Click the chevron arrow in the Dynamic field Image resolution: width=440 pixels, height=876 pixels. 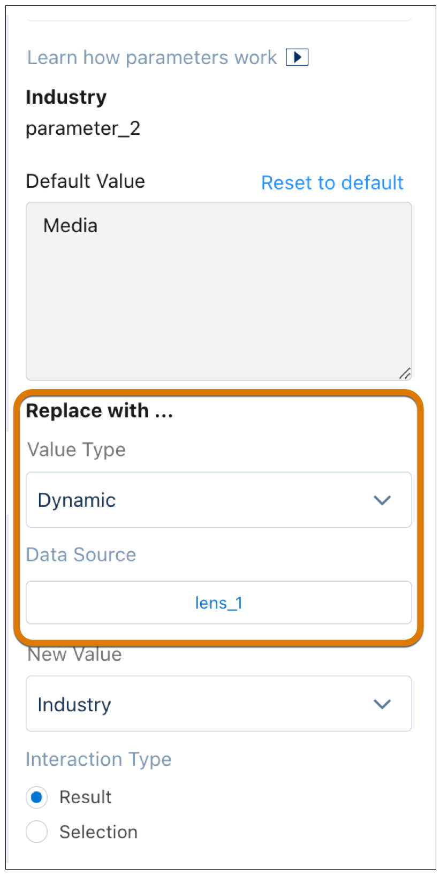pyautogui.click(x=382, y=500)
